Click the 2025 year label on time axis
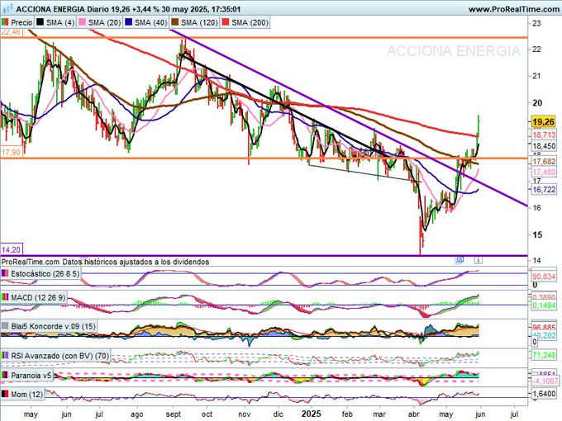Screen dimensions: 562x421 click(311, 414)
